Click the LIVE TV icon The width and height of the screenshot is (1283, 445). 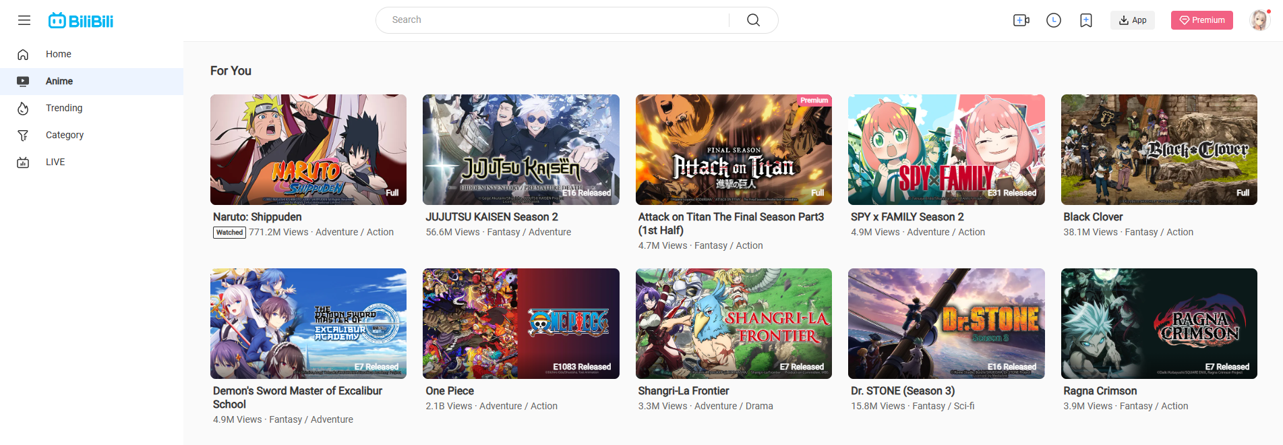(x=23, y=162)
